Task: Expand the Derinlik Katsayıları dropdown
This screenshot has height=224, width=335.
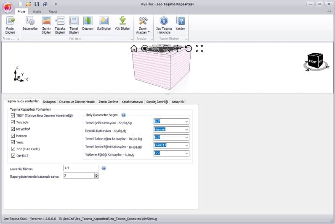Action: coord(186,130)
